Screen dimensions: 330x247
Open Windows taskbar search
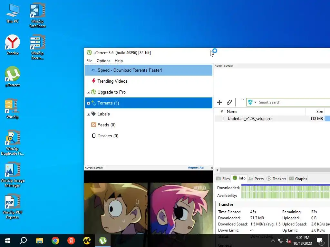[23, 241]
